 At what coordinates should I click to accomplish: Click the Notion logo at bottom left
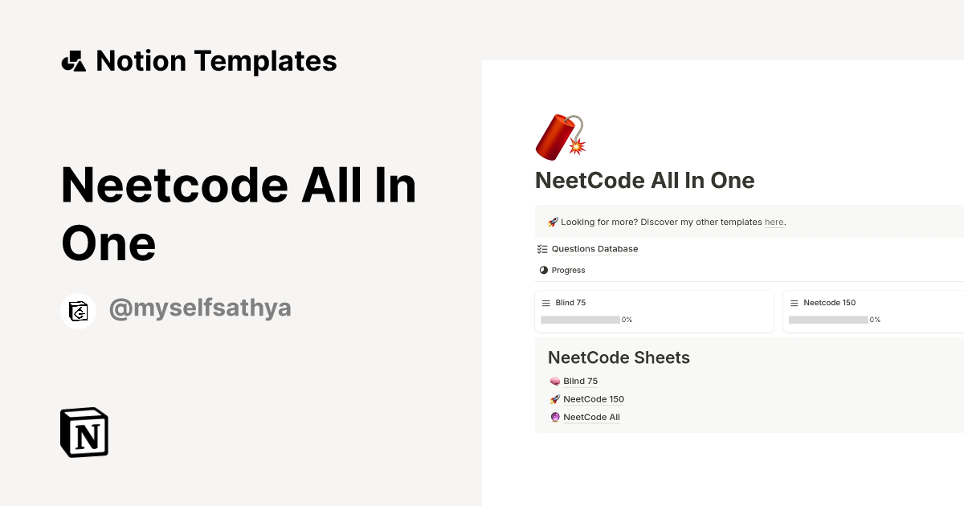point(84,432)
